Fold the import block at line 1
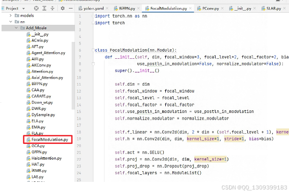The width and height of the screenshot is (289, 193). click(x=93, y=16)
